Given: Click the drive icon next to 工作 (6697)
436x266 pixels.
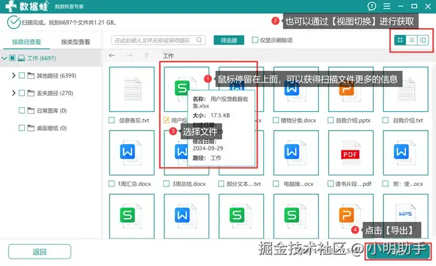Looking at the screenshot, I should point(21,58).
